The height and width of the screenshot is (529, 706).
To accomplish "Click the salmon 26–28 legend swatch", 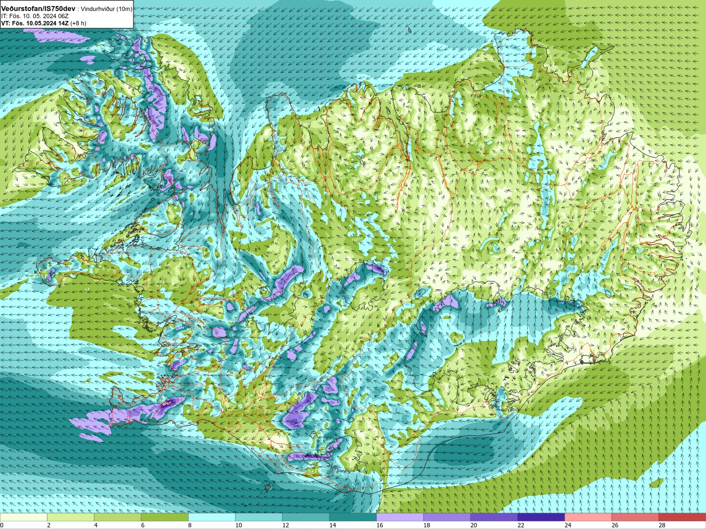I will click(635, 517).
